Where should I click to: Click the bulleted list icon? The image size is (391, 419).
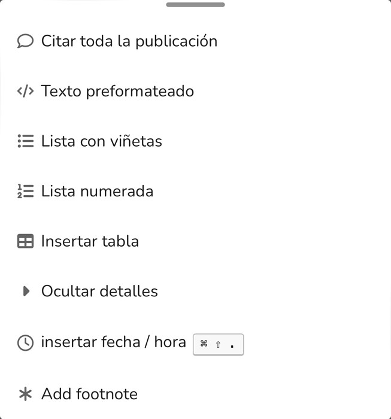26,141
